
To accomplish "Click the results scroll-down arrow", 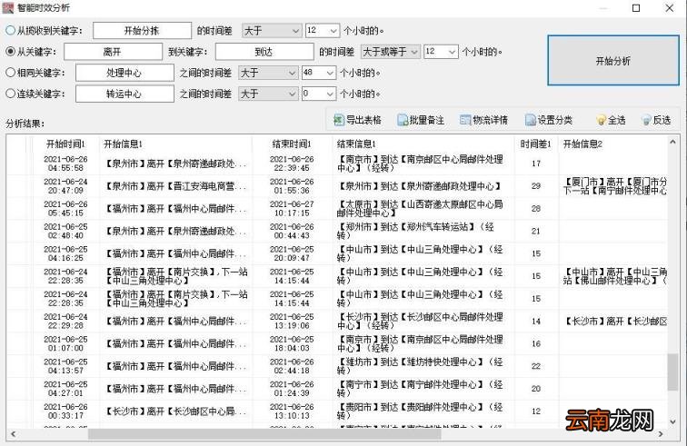I will point(672,421).
